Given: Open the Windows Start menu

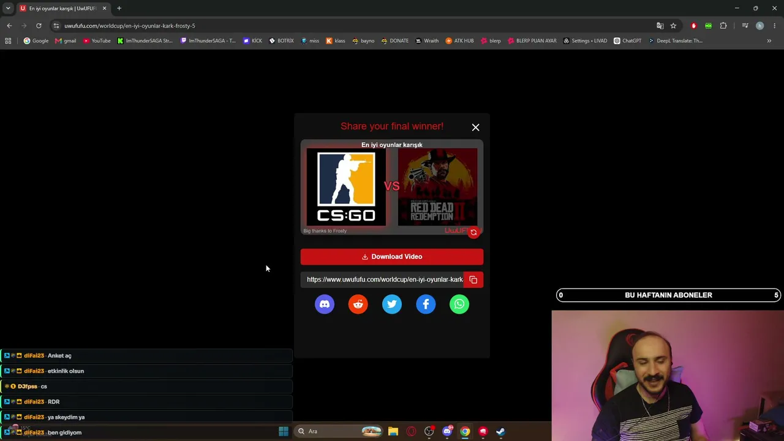Looking at the screenshot, I should [284, 431].
